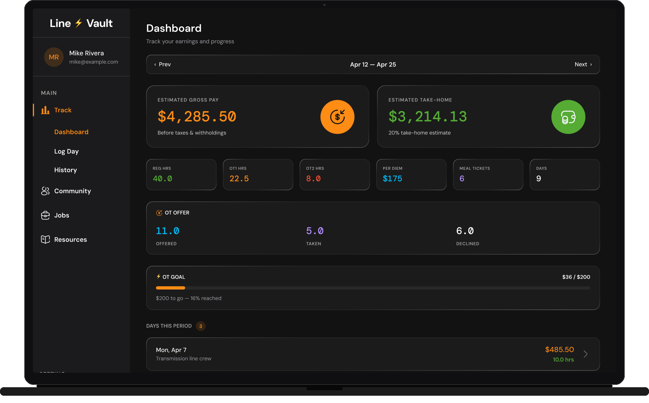Click the OT2 Hrs 8.0 card
Screen dimensions: 649x403
335,174
